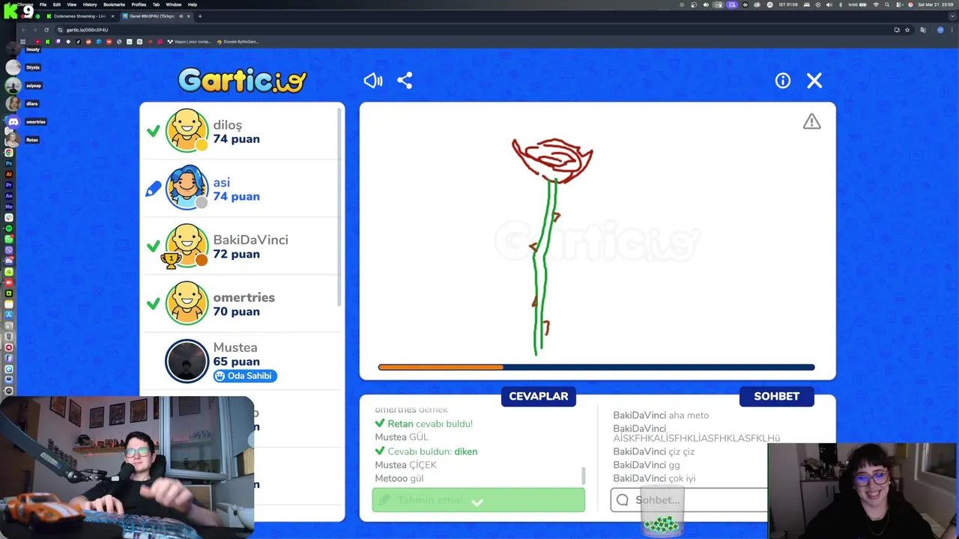Focus the Sohbet chat input field
Viewport: 959px width, 539px height.
688,500
